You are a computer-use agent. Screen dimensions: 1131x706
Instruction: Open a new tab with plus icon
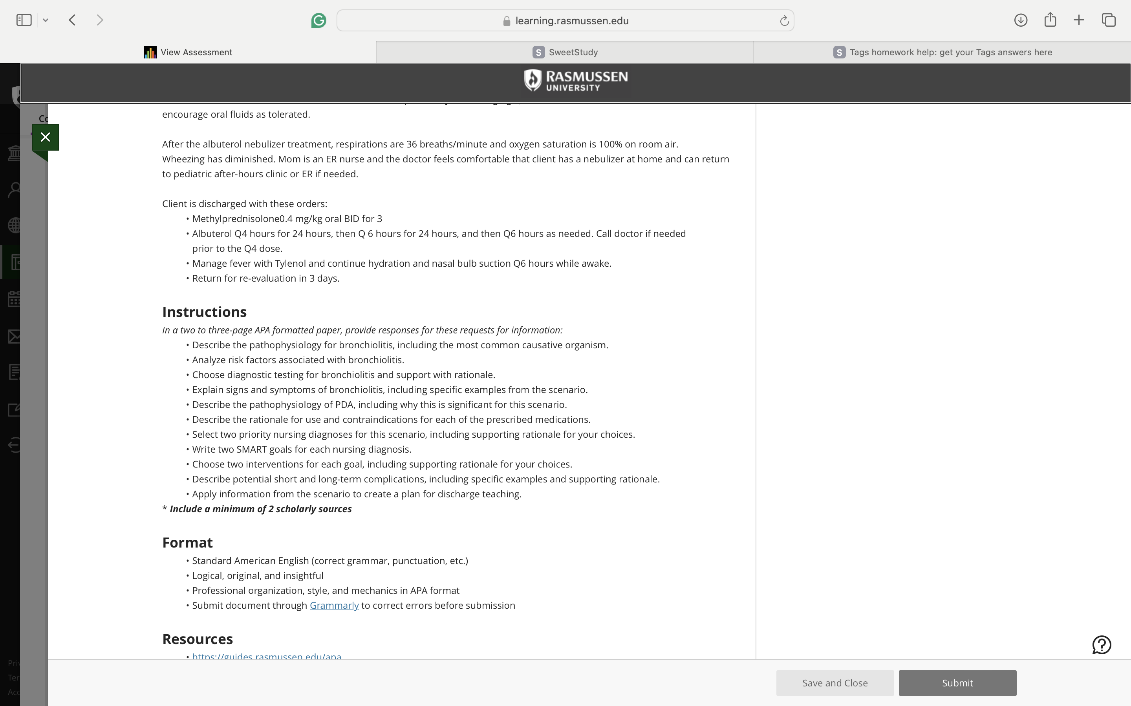pyautogui.click(x=1079, y=20)
